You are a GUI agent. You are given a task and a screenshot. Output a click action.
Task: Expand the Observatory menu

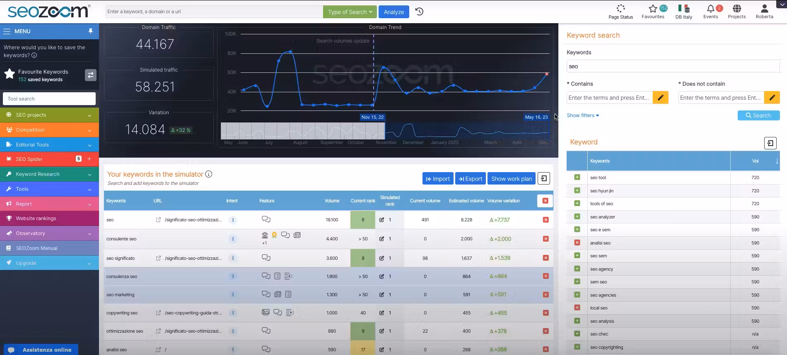(x=49, y=233)
